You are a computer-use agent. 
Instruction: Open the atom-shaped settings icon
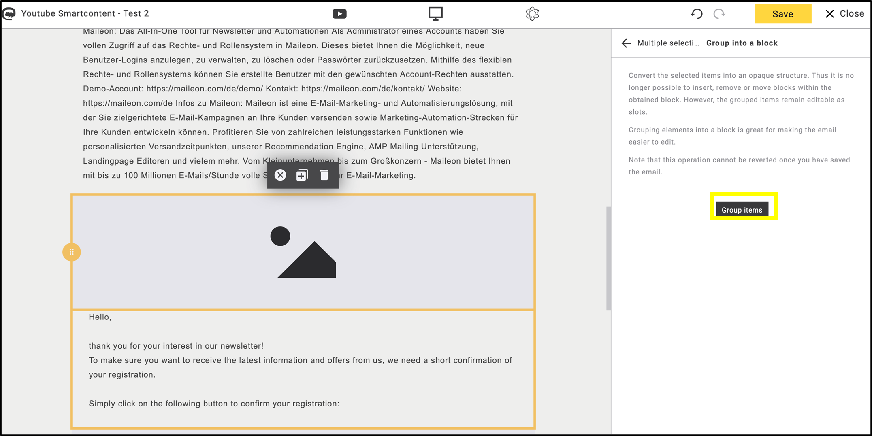tap(532, 14)
